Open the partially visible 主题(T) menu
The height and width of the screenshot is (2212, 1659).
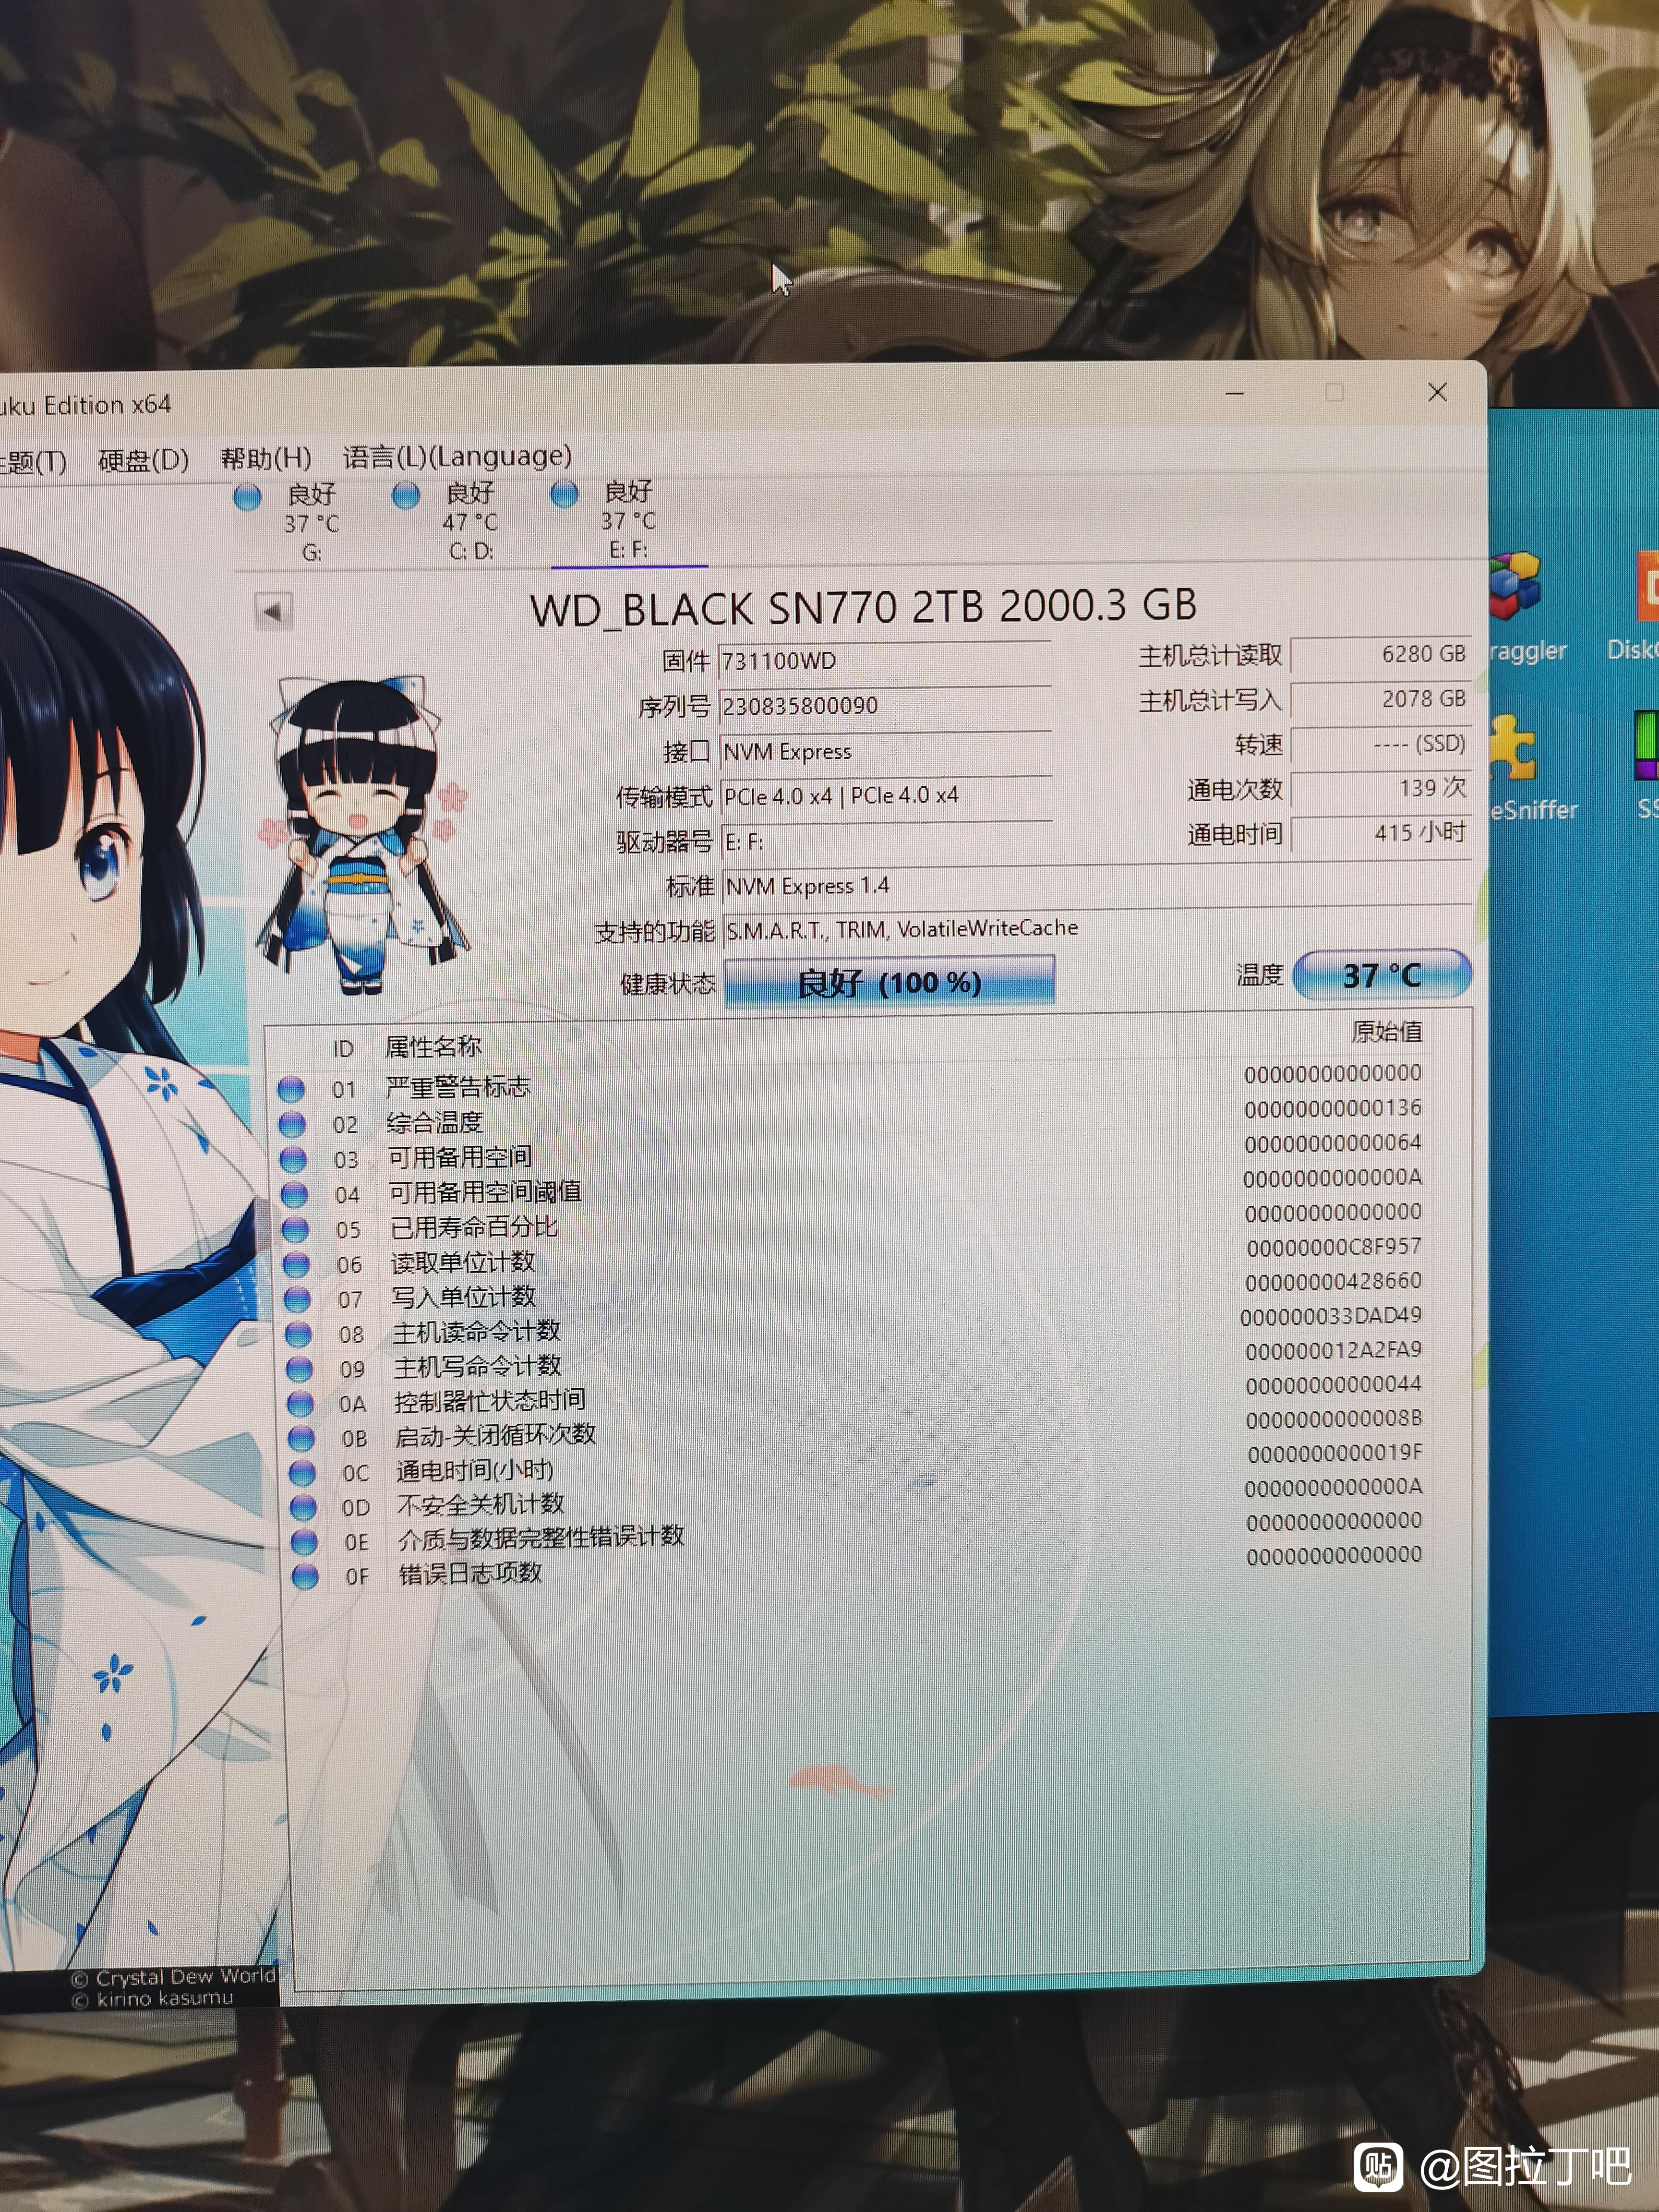pyautogui.click(x=33, y=461)
